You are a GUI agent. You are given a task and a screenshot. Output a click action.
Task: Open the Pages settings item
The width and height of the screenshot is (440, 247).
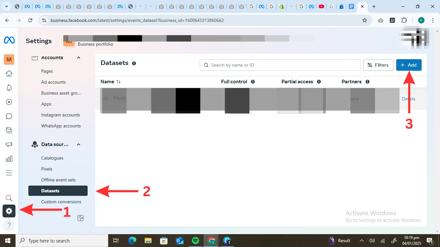tap(47, 71)
